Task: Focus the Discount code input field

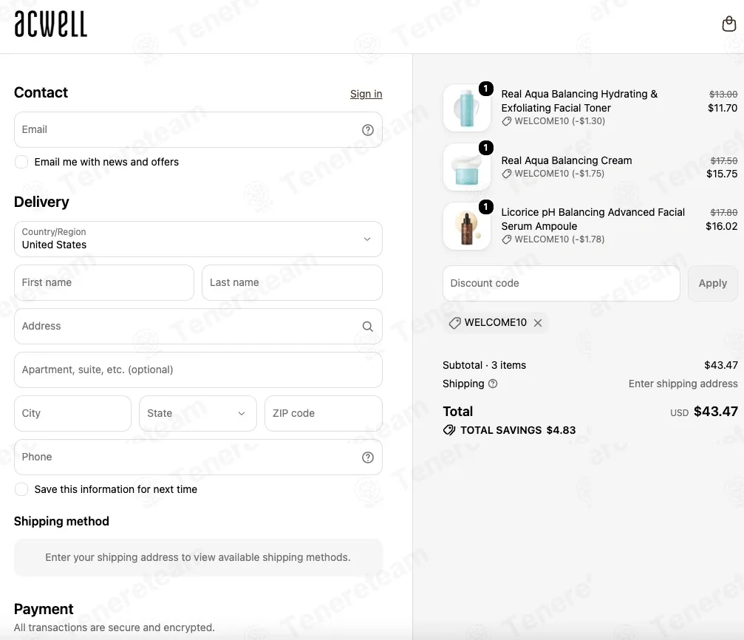Action: 562,284
